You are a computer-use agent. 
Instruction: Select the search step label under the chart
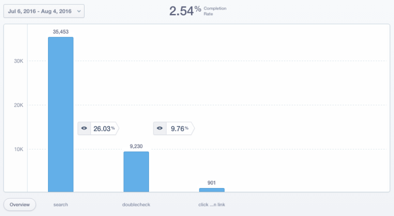(x=60, y=205)
